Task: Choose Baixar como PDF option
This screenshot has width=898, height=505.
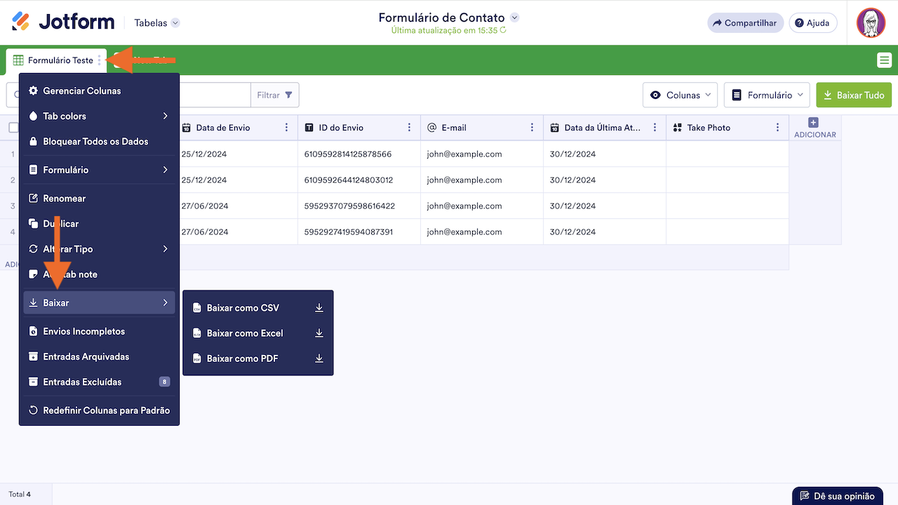Action: click(x=258, y=358)
